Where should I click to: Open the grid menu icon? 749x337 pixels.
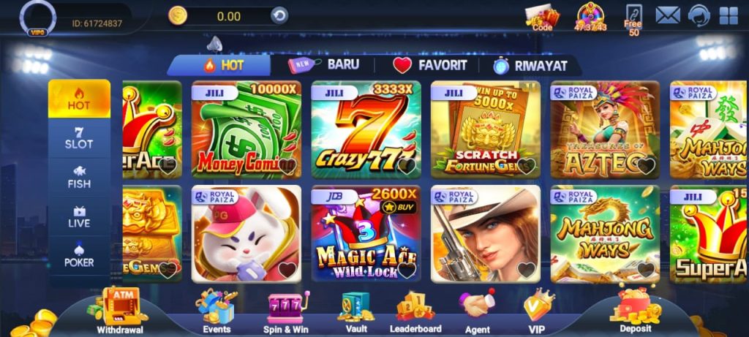click(x=729, y=15)
